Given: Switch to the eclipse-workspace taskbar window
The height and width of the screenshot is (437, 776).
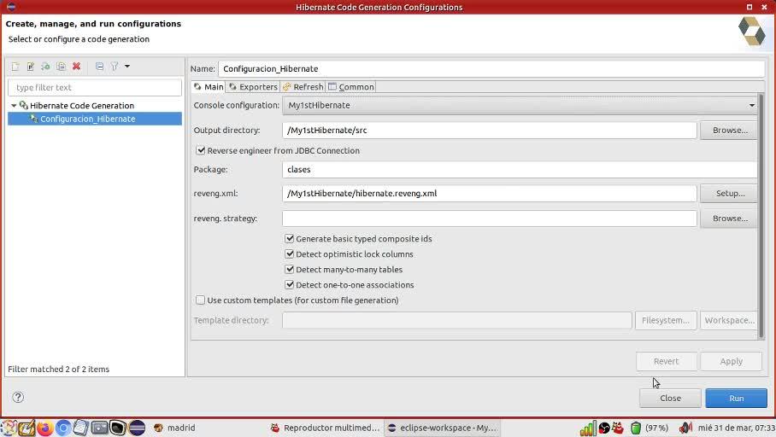Looking at the screenshot, I should point(442,428).
